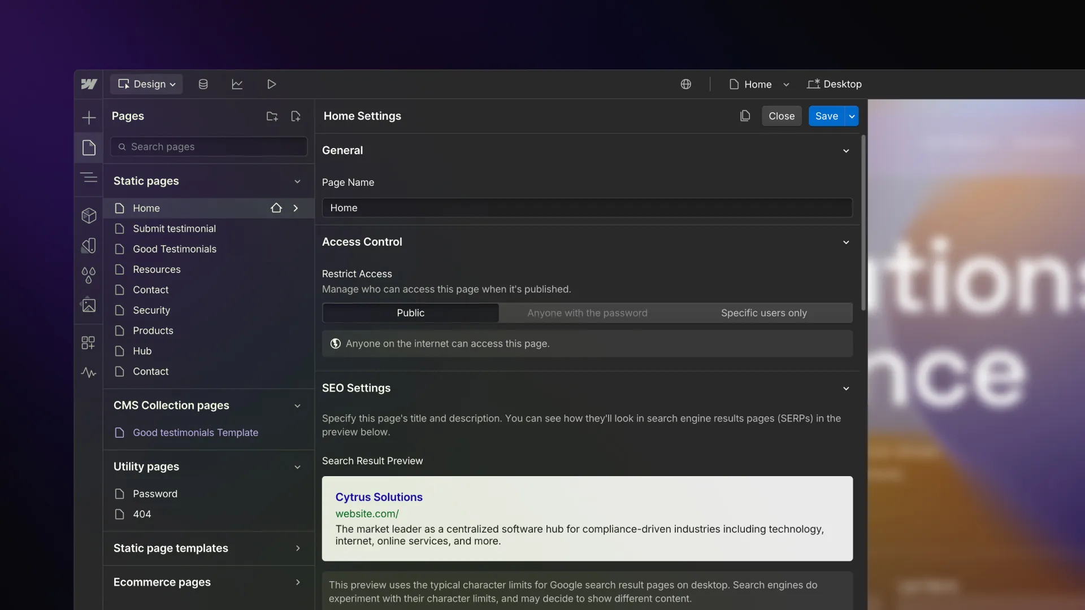This screenshot has width=1085, height=610.
Task: Create a new page folder
Action: [x=272, y=116]
